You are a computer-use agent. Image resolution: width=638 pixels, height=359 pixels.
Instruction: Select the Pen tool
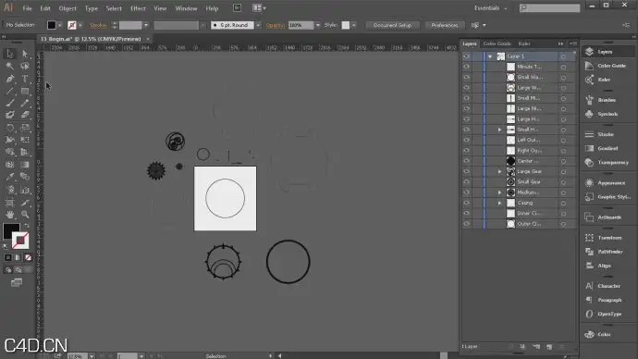pos(10,79)
